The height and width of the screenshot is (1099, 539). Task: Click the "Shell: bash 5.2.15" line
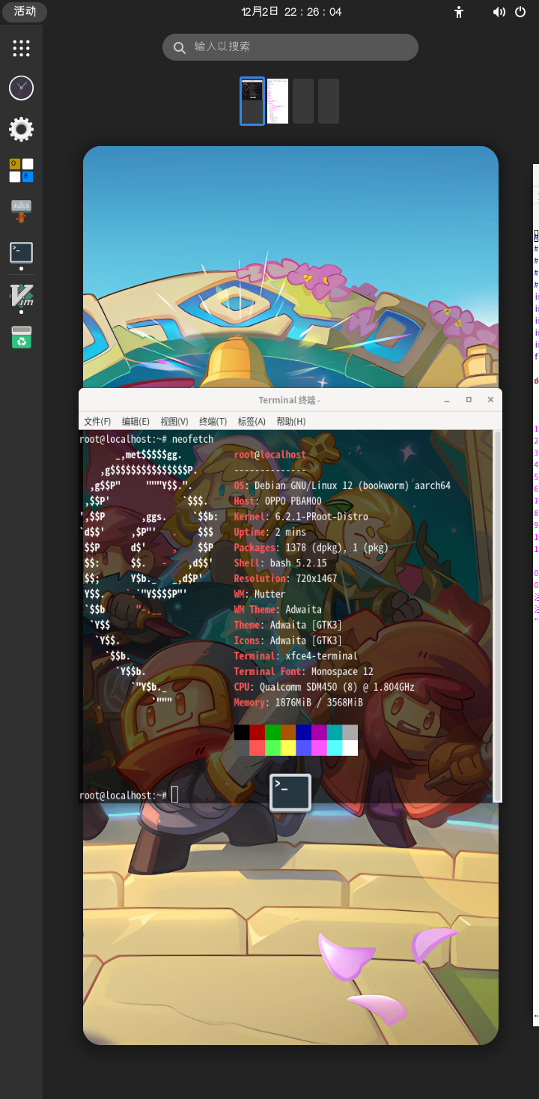(280, 563)
